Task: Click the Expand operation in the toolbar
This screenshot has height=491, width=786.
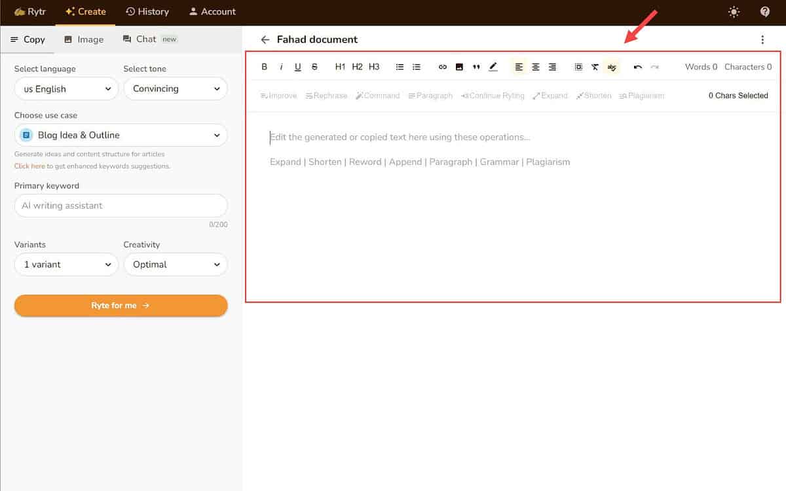Action: tap(550, 96)
